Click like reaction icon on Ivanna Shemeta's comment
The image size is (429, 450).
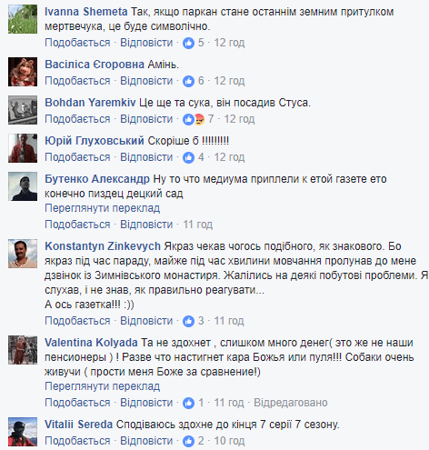pyautogui.click(x=188, y=43)
